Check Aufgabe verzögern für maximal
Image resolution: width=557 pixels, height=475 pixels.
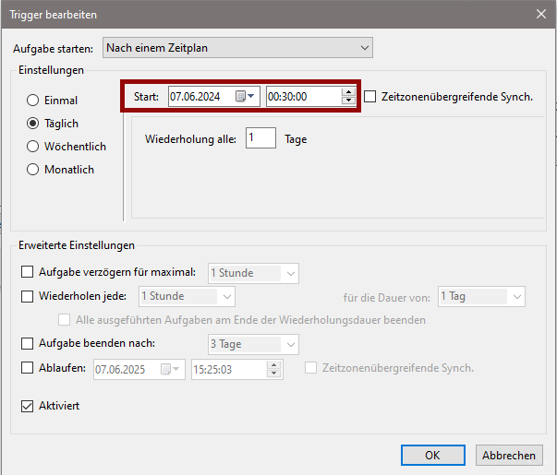pyautogui.click(x=28, y=272)
